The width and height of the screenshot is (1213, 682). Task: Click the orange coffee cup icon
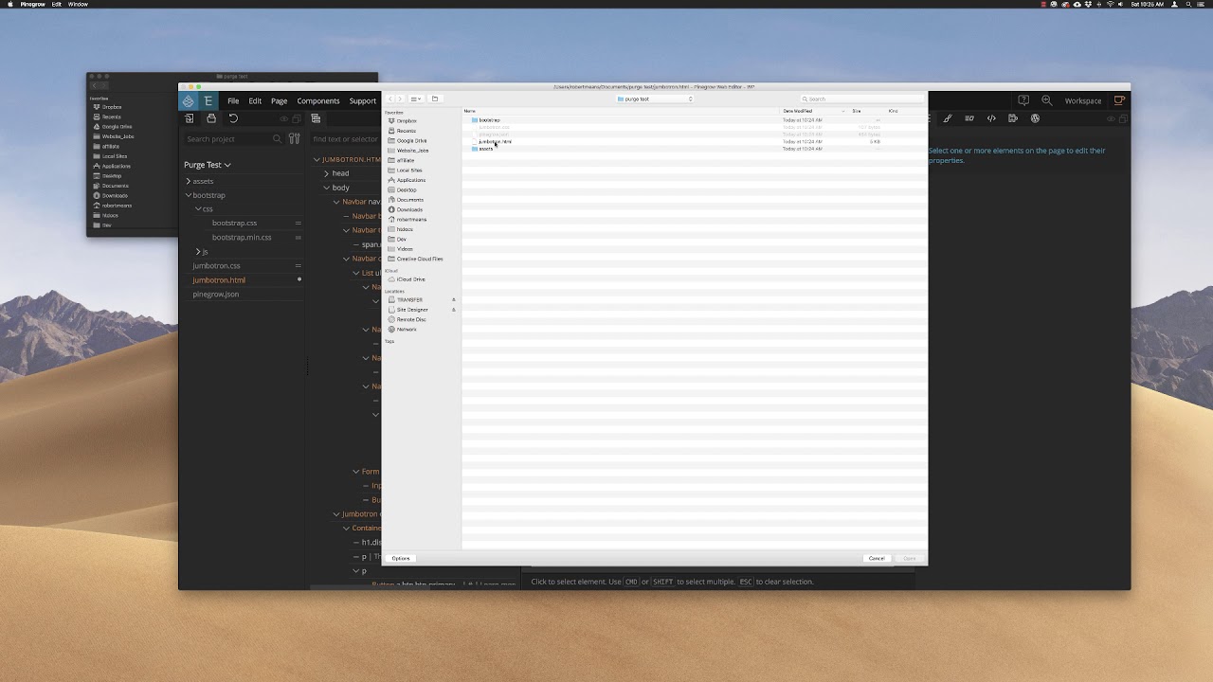click(1119, 100)
